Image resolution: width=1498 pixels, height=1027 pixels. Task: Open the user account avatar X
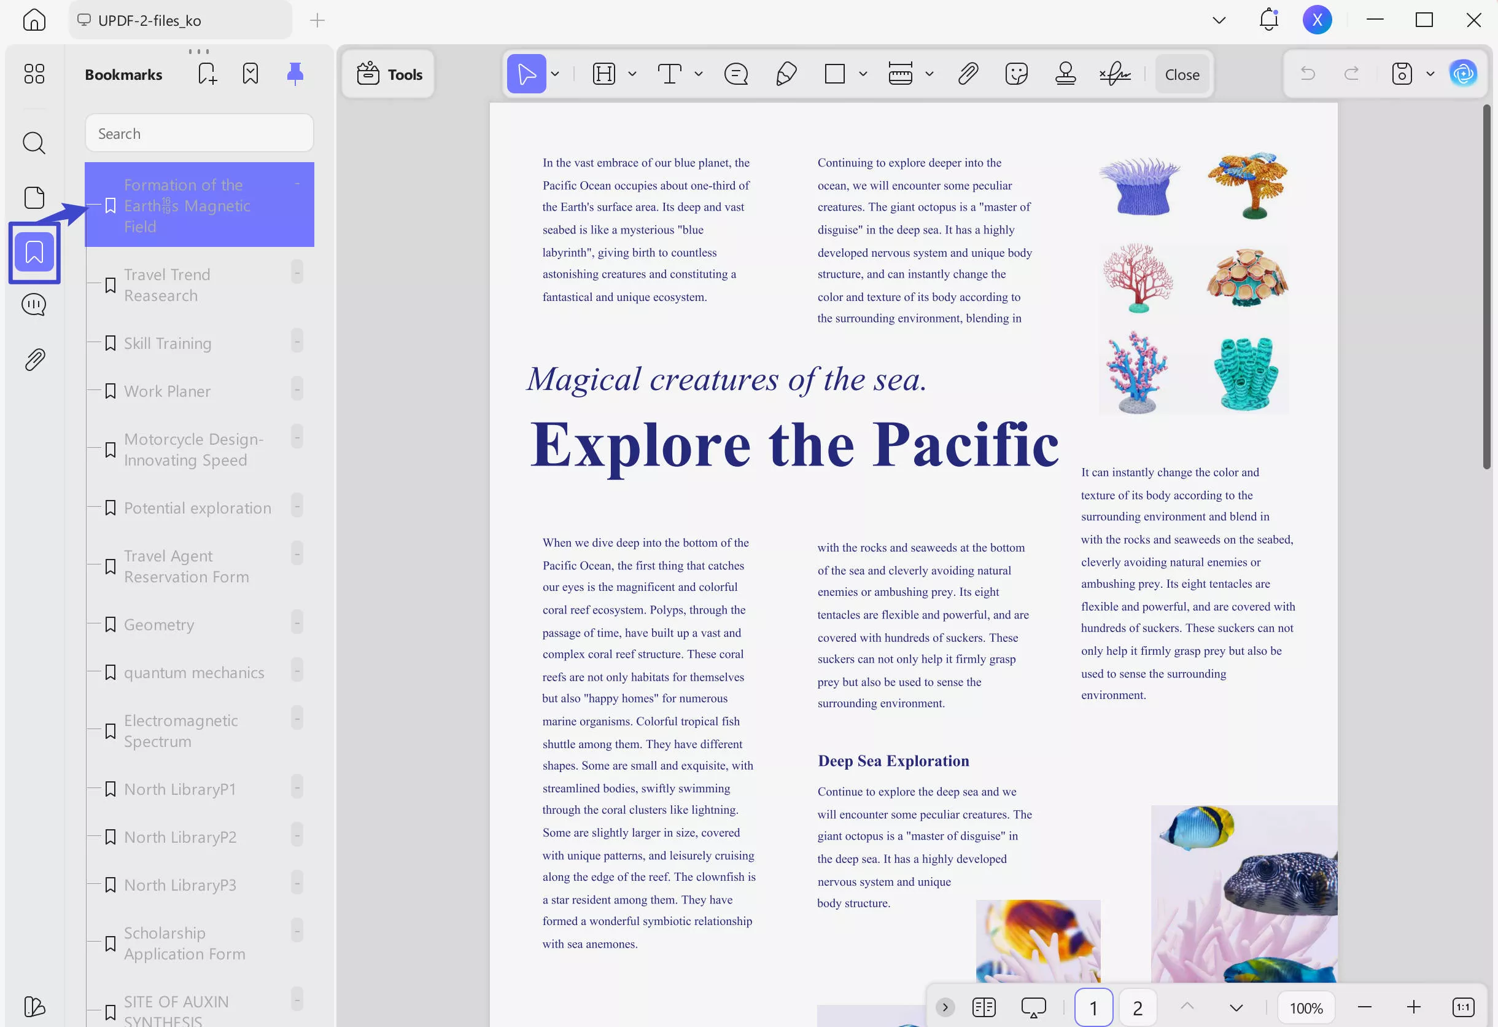point(1317,20)
